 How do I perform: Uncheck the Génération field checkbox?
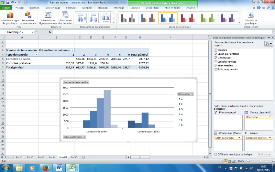pyautogui.click(x=215, y=58)
